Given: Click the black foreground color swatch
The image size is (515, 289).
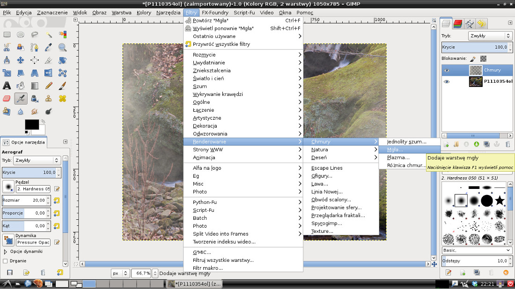Looking at the screenshot, I should (31, 124).
